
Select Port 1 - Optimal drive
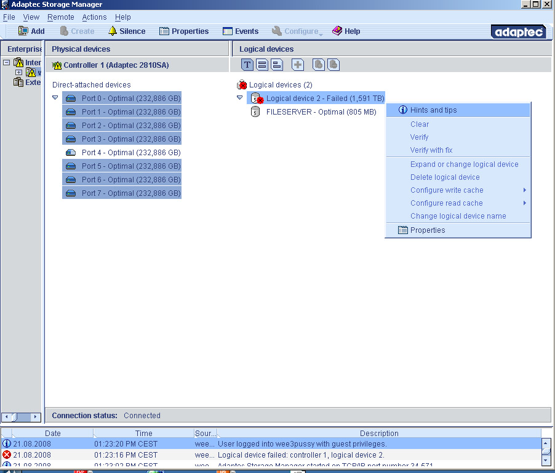[122, 111]
